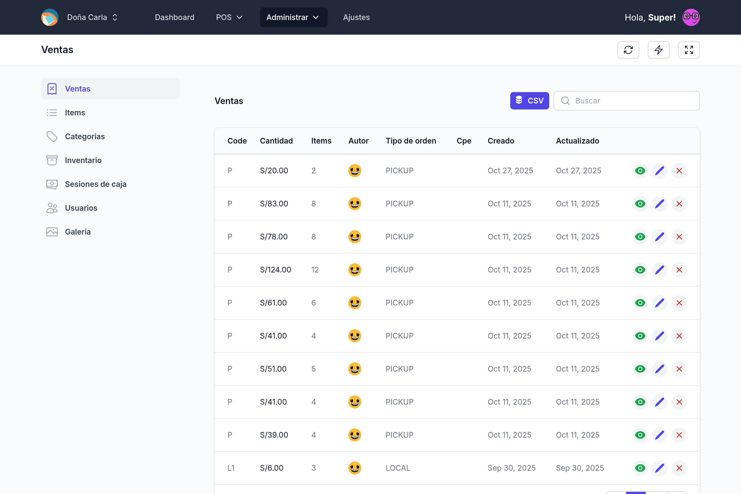Open Galería in the sidebar
The height and width of the screenshot is (494, 741).
click(110, 232)
